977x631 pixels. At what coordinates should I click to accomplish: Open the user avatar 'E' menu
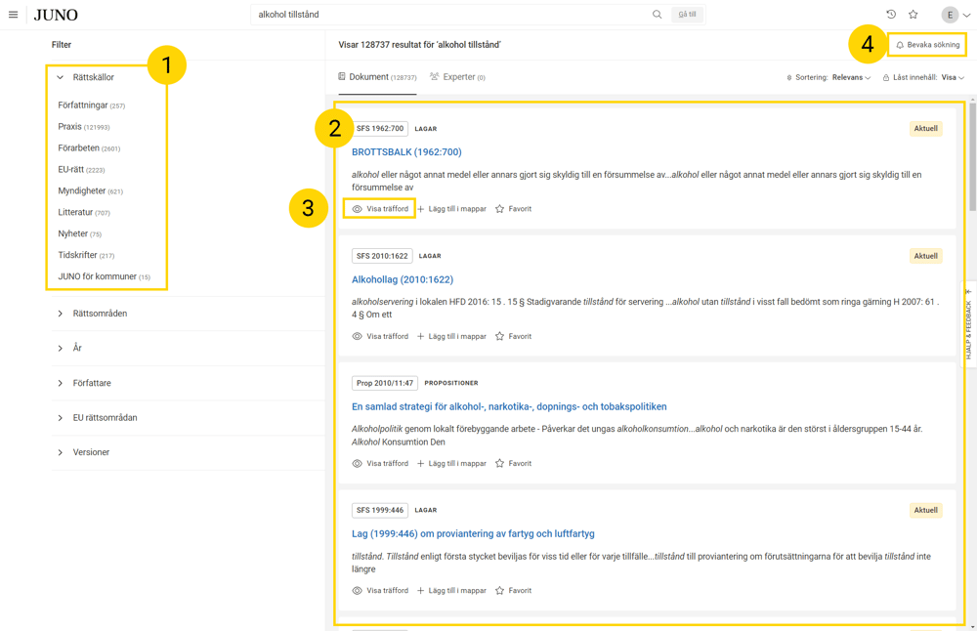click(955, 15)
